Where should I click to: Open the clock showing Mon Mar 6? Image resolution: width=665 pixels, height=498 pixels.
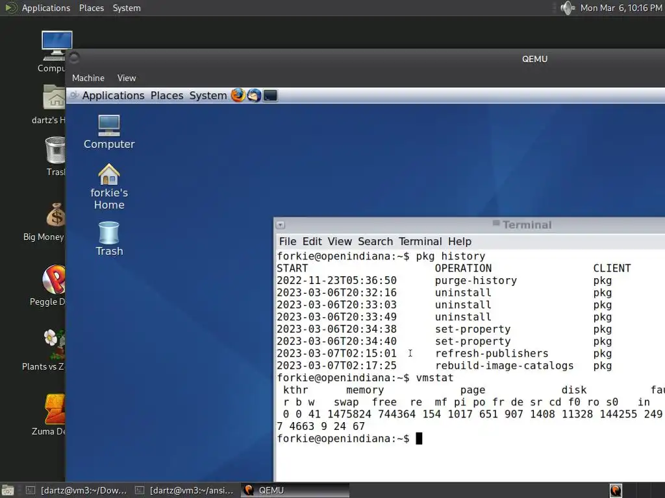click(x=621, y=8)
